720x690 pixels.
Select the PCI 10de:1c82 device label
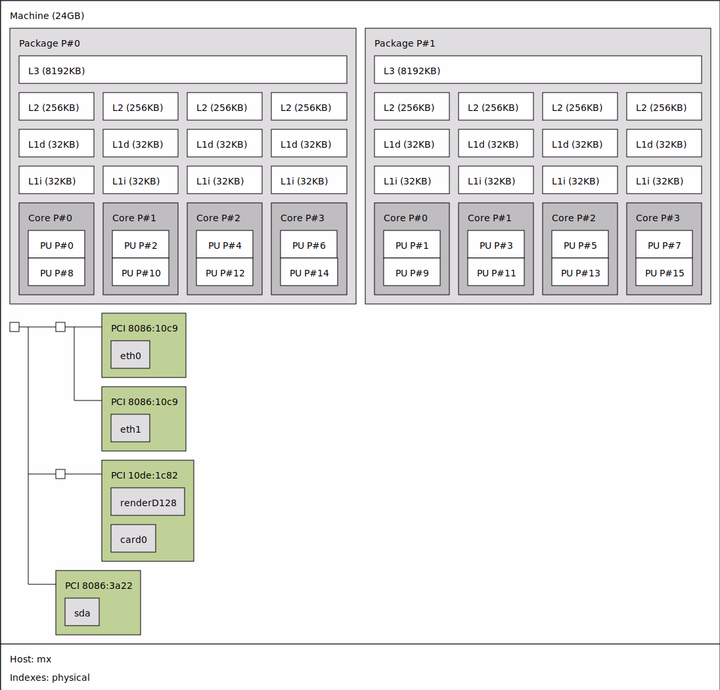tap(144, 475)
